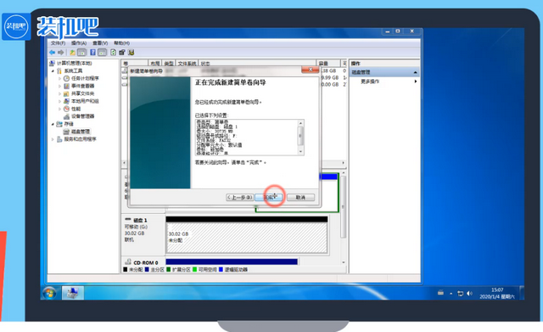Expand the 任务计划程序 tree node
The width and height of the screenshot is (543, 332).
pyautogui.click(x=59, y=78)
